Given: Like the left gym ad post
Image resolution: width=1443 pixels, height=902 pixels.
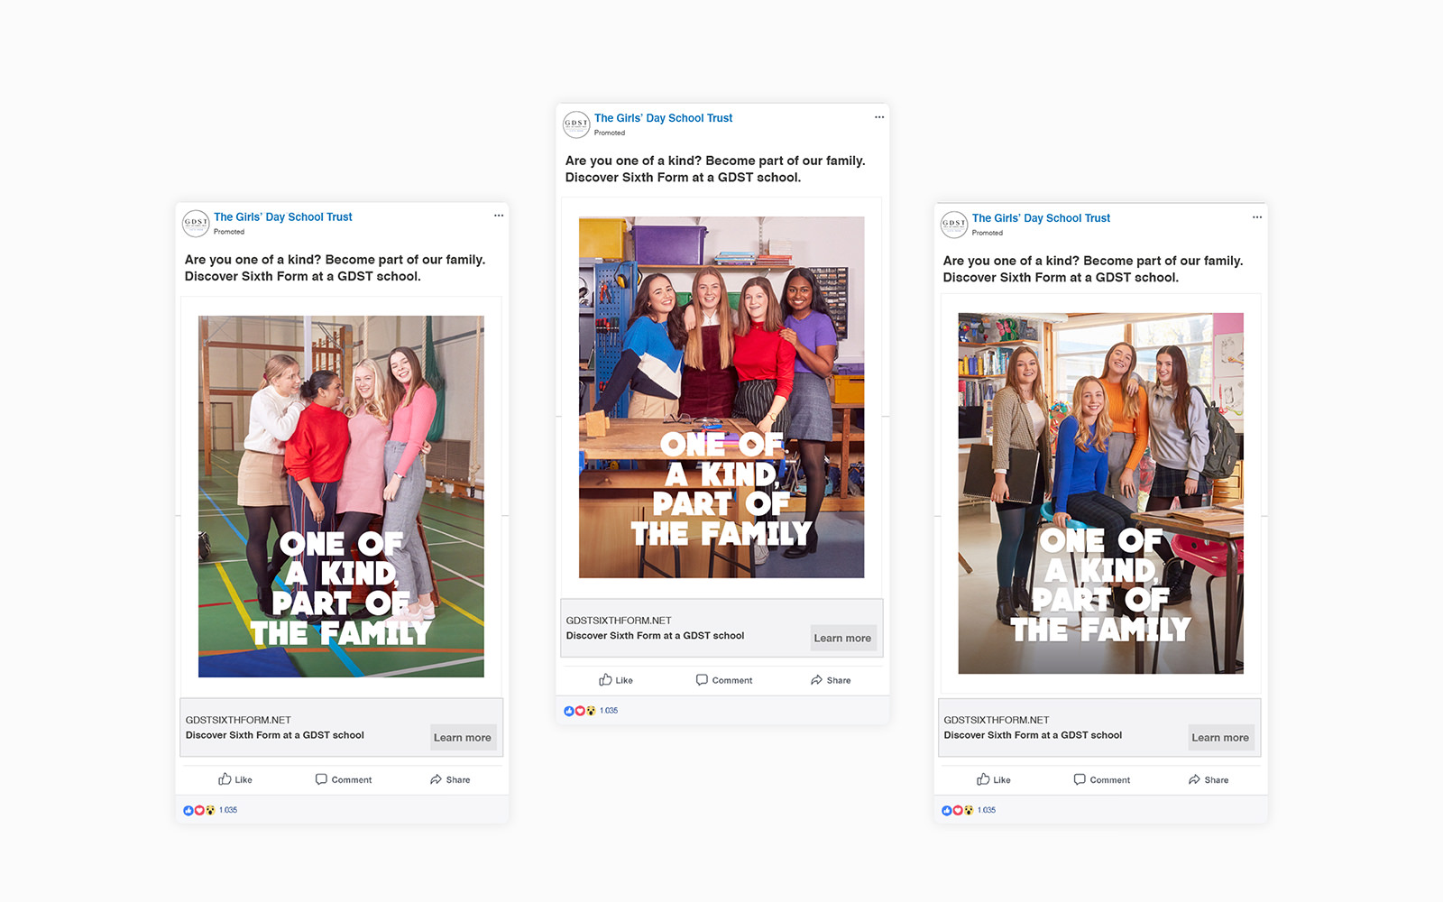Looking at the screenshot, I should coord(235,779).
